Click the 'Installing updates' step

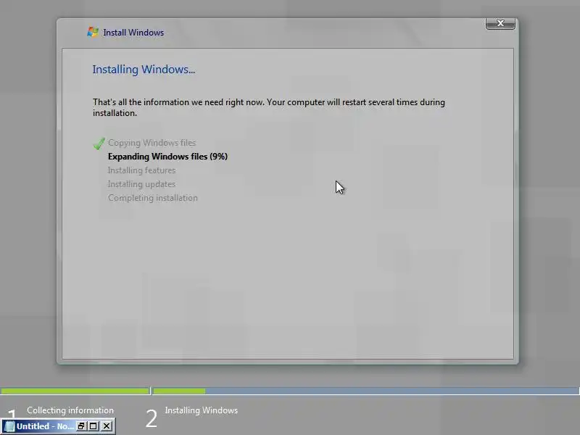point(141,184)
